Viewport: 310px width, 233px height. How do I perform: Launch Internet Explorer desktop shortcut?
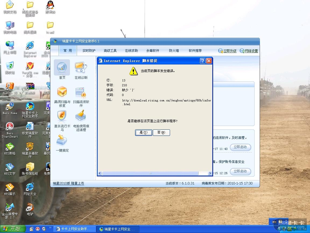click(30, 49)
